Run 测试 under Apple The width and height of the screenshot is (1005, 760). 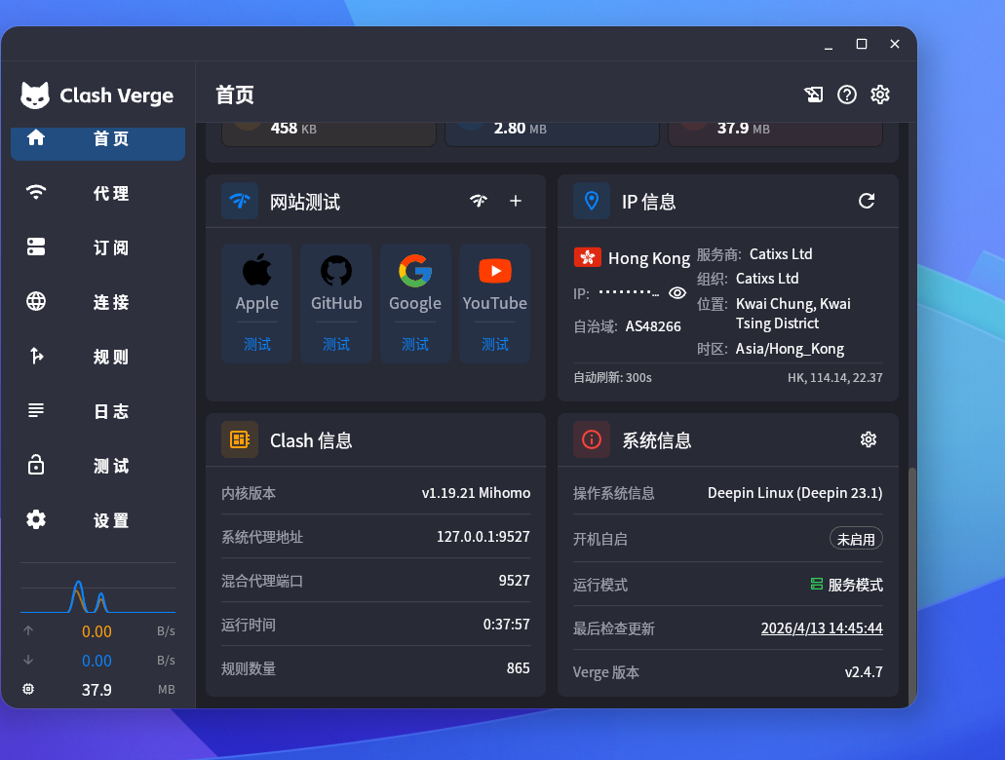[x=257, y=344]
